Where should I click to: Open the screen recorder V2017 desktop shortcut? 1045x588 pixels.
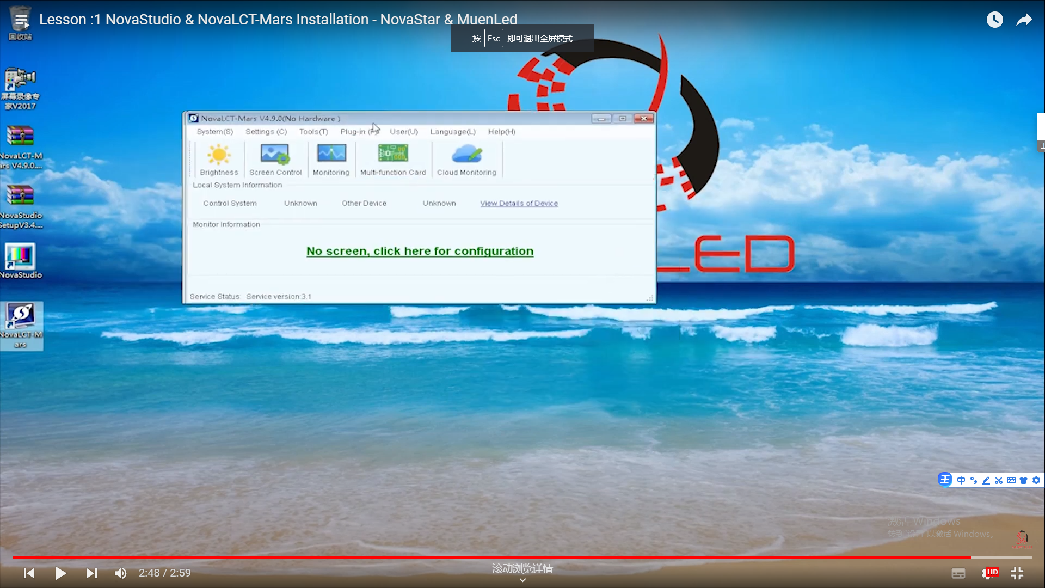coord(20,89)
